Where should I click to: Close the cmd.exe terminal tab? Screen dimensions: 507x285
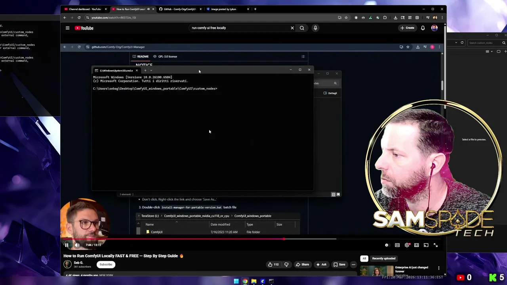137,70
